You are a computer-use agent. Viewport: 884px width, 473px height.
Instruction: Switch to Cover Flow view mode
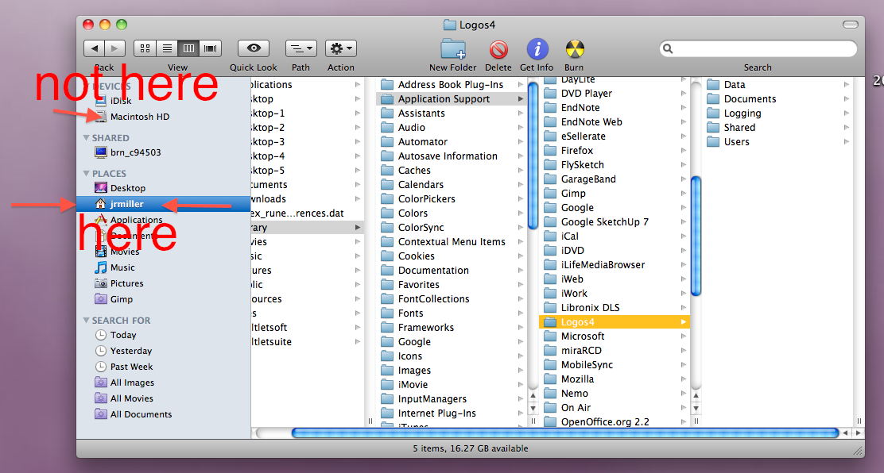[x=211, y=48]
